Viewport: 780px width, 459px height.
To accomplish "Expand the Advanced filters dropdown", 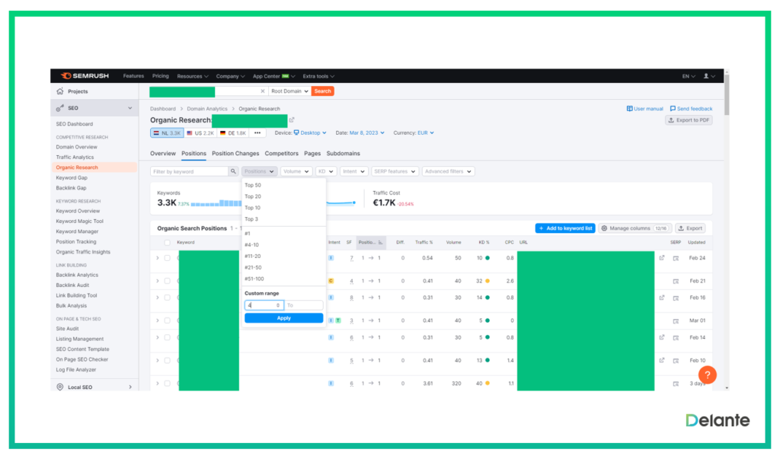I will click(448, 171).
